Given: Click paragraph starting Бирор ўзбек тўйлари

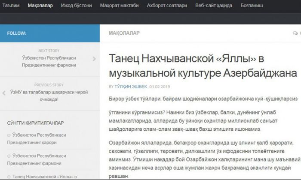Looking at the screenshot, I should coord(203,99).
